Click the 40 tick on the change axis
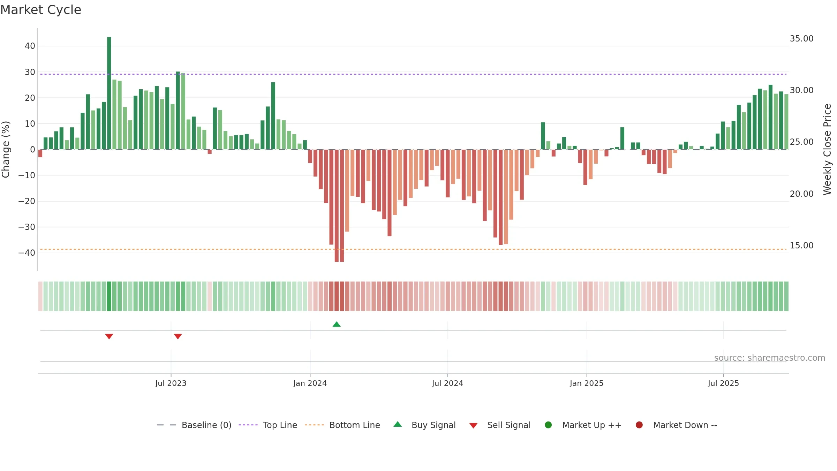837x471 pixels. point(30,46)
